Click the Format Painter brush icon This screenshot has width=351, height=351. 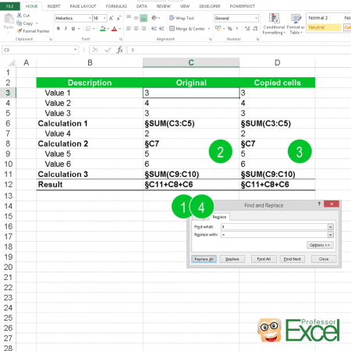[19, 31]
